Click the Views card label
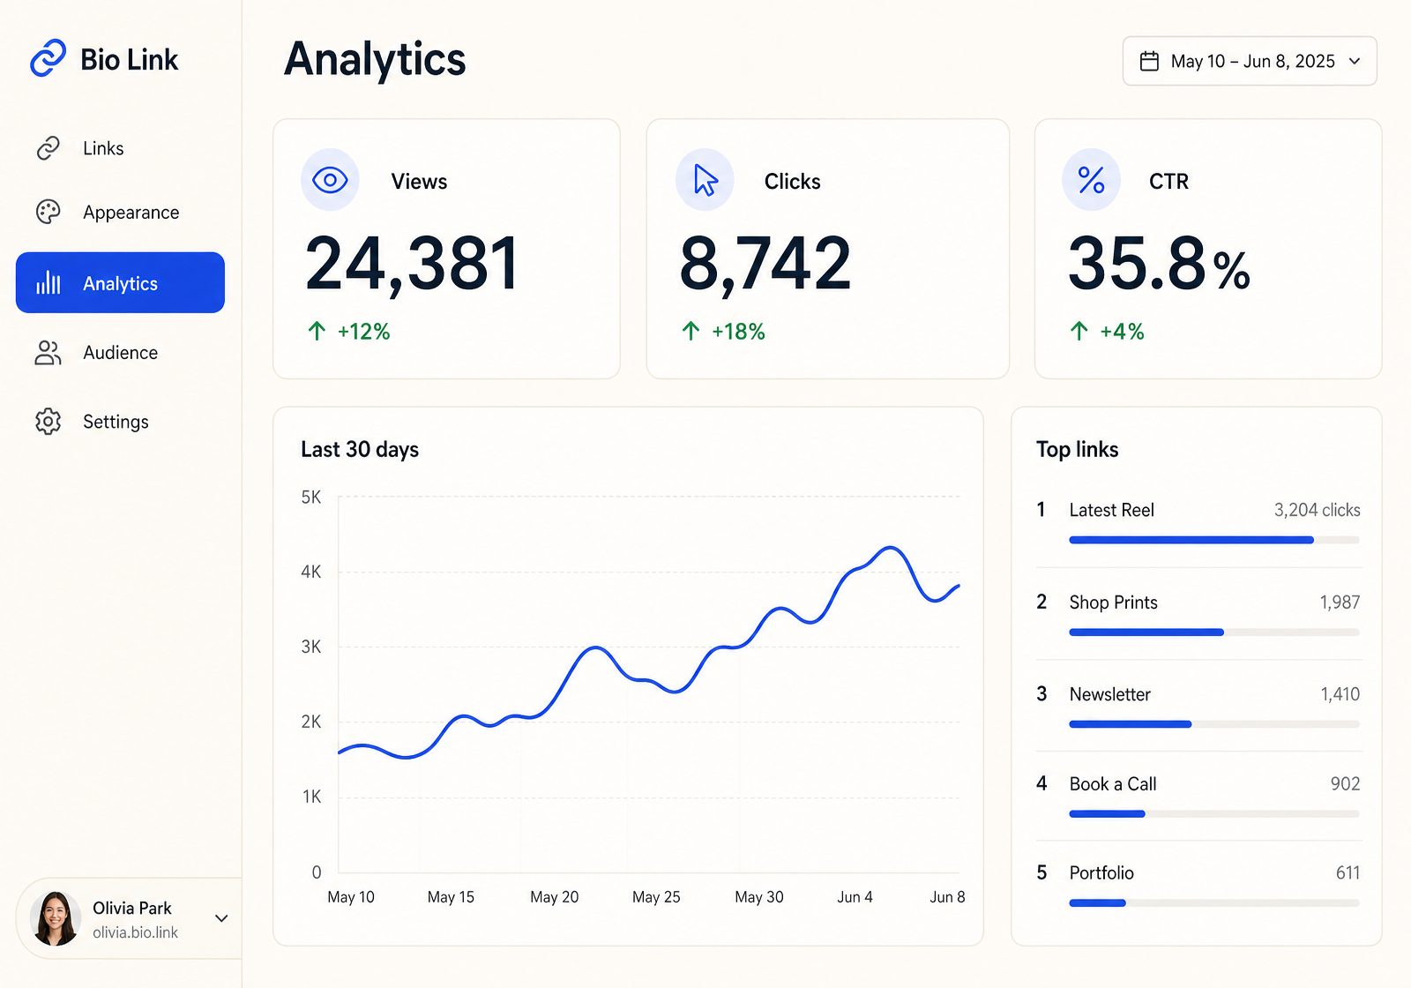Viewport: 1411px width, 988px height. 419,182
